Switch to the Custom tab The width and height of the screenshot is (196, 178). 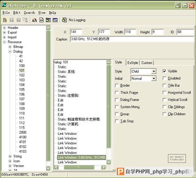147,63
